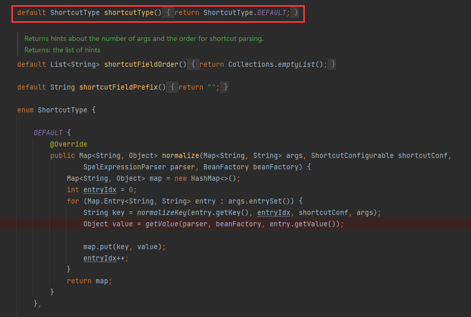Screen dimensions: 471x317
Task: Click the normalizeKey method call
Action: [x=162, y=213]
